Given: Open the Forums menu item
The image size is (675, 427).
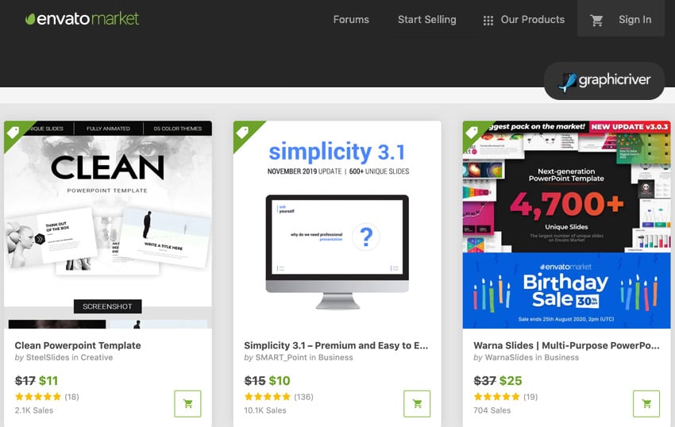Looking at the screenshot, I should pyautogui.click(x=351, y=20).
